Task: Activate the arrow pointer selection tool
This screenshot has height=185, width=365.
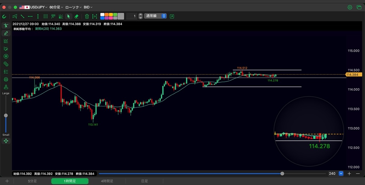Action: [x=68, y=16]
